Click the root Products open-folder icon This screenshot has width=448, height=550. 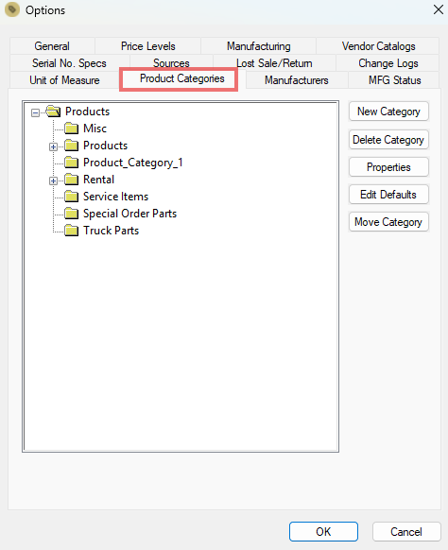coord(53,112)
